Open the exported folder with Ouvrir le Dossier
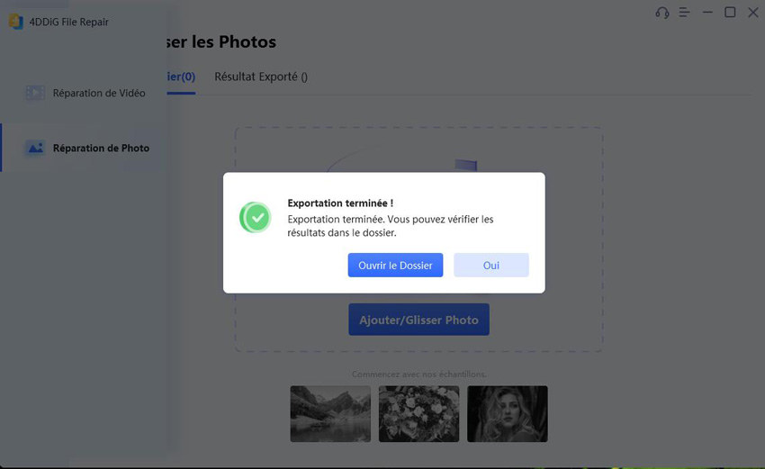Screen dimensions: 765x469 395,265
